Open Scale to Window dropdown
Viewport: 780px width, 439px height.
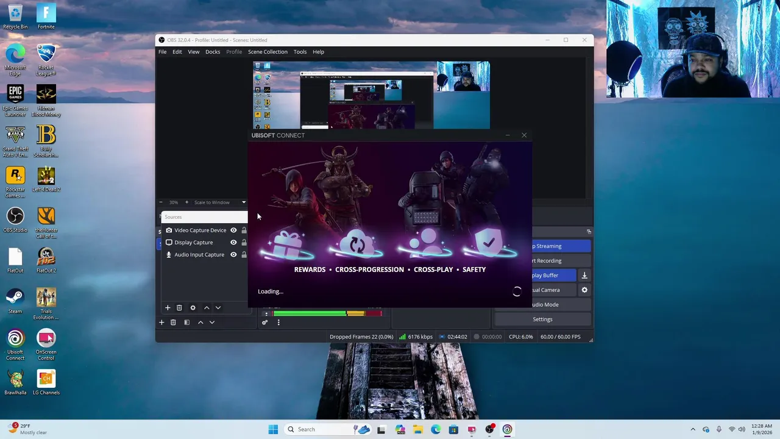click(x=220, y=202)
